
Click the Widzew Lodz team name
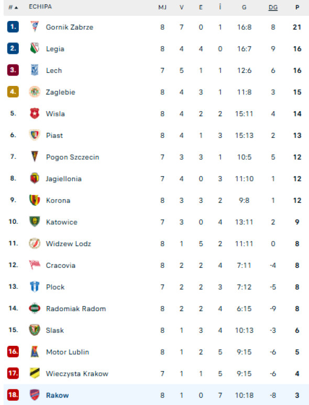(69, 244)
